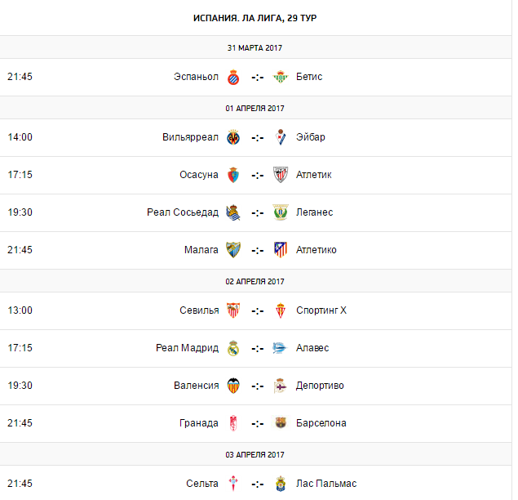Open the Леганес team link
The width and height of the screenshot is (518, 500).
(314, 212)
